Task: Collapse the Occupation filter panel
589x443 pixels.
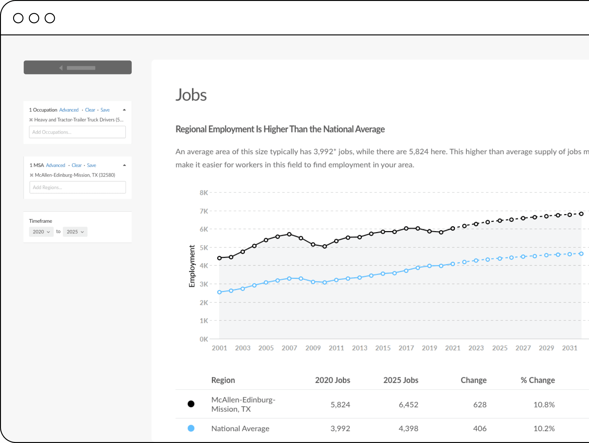Action: point(124,110)
